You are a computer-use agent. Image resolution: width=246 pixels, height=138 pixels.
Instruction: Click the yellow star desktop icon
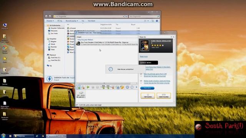click(x=5, y=60)
